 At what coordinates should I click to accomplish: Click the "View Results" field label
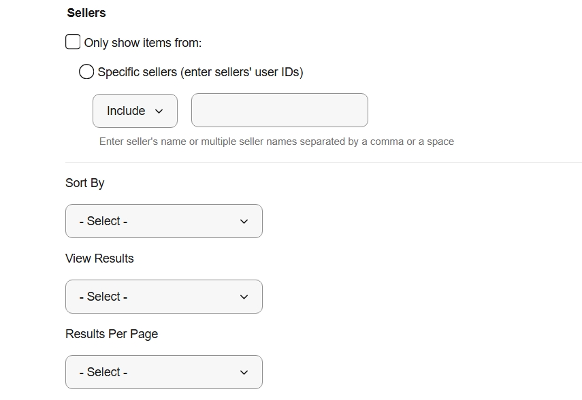99,259
